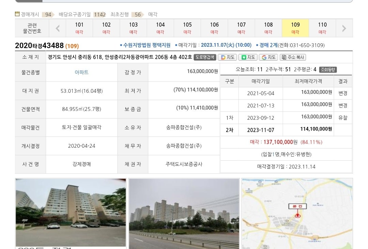Screen dimensions: 368x249
Task: Select related item 102
Action: coord(106,28)
